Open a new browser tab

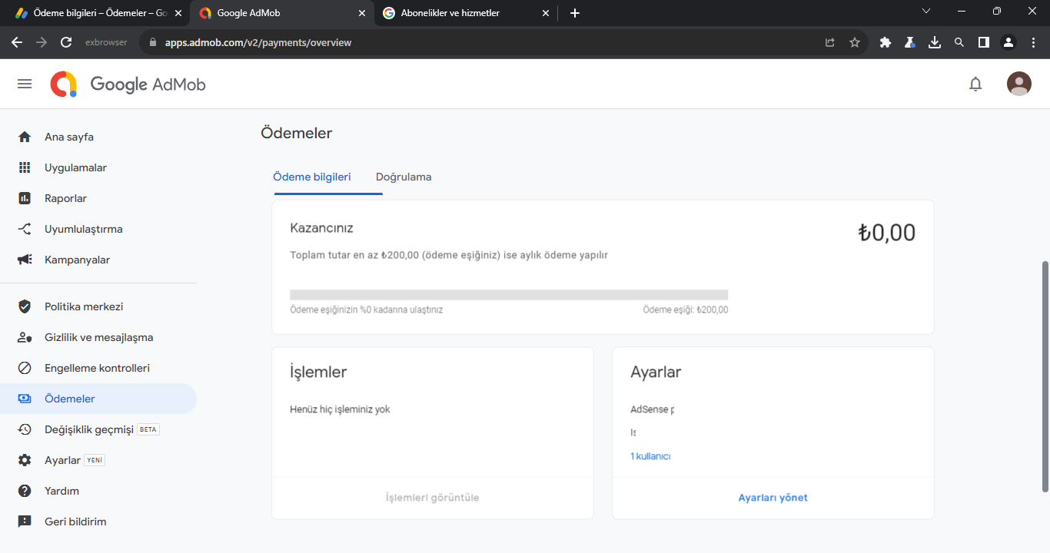click(575, 13)
